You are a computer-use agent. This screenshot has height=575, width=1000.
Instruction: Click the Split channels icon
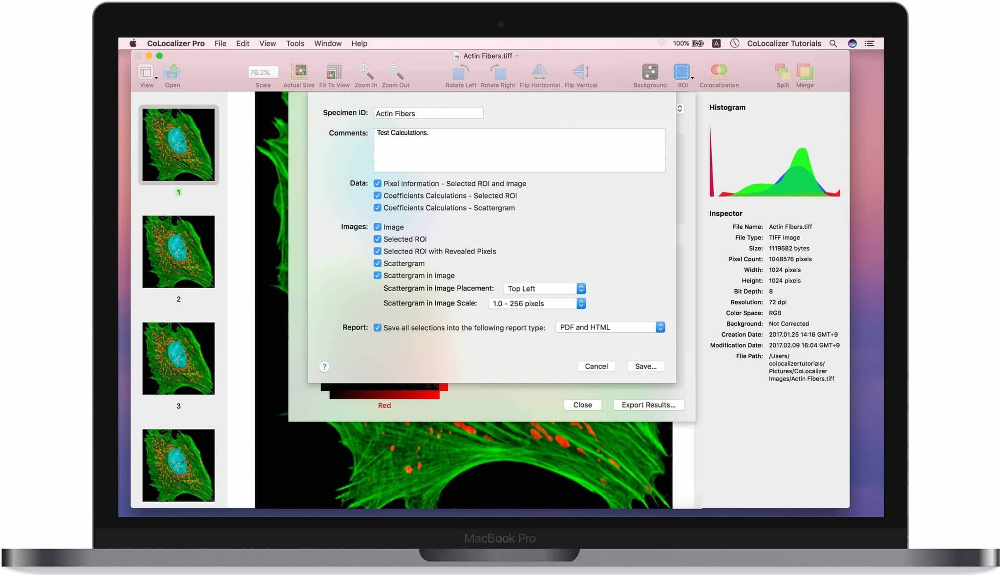pos(782,72)
